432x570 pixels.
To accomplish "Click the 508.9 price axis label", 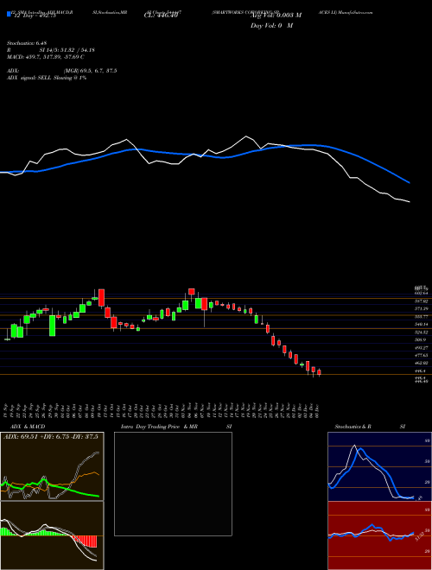I will pyautogui.click(x=421, y=340).
